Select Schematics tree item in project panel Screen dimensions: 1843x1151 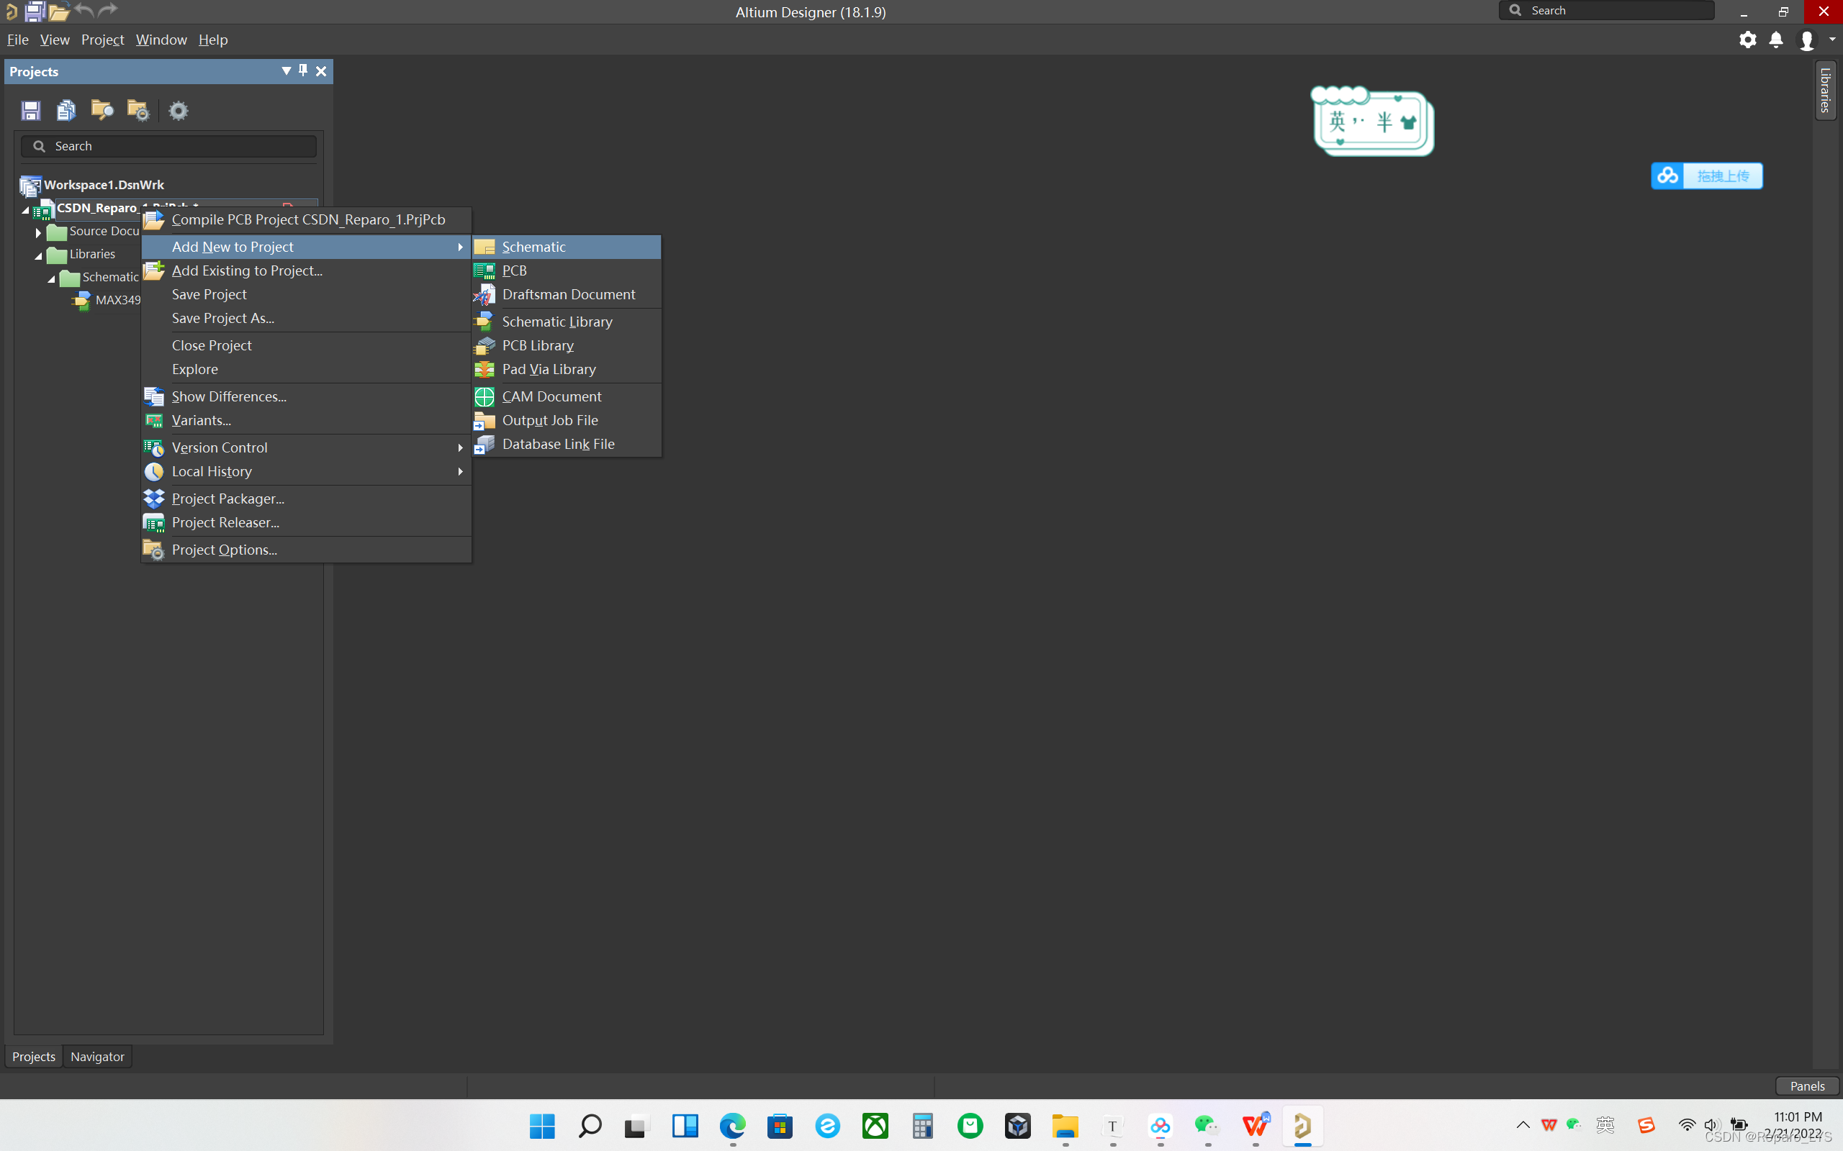(112, 276)
